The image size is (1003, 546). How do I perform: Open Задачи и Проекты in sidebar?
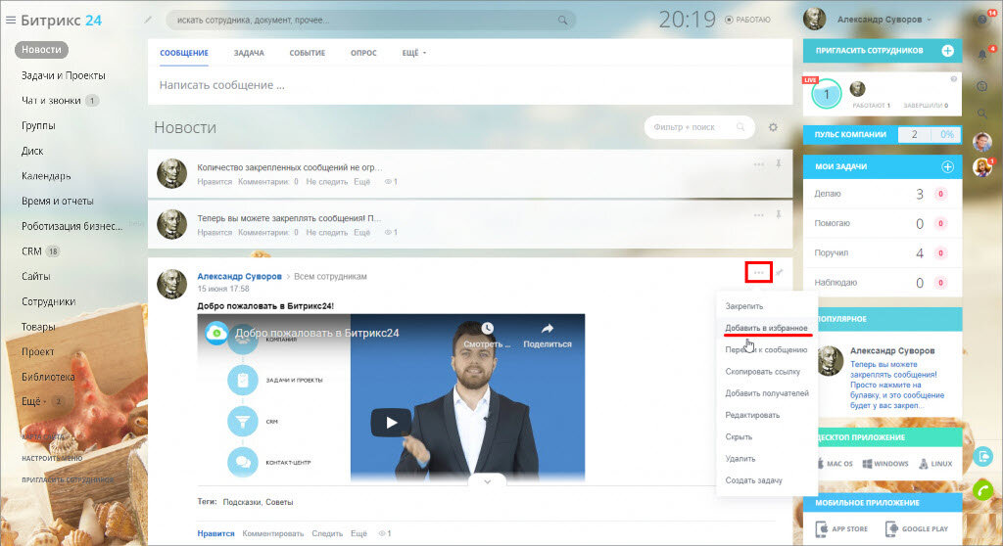click(x=64, y=75)
